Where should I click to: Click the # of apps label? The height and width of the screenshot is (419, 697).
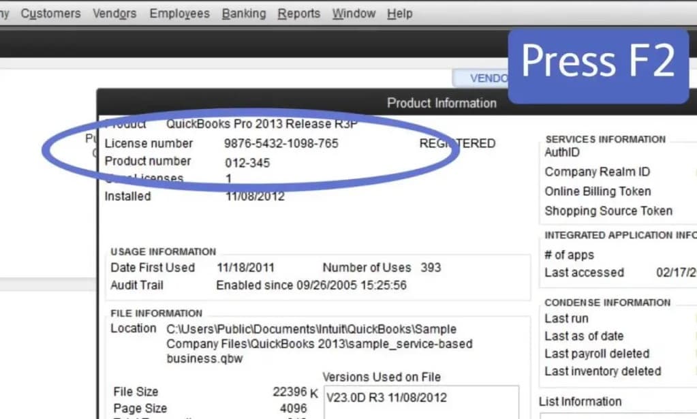click(x=569, y=255)
